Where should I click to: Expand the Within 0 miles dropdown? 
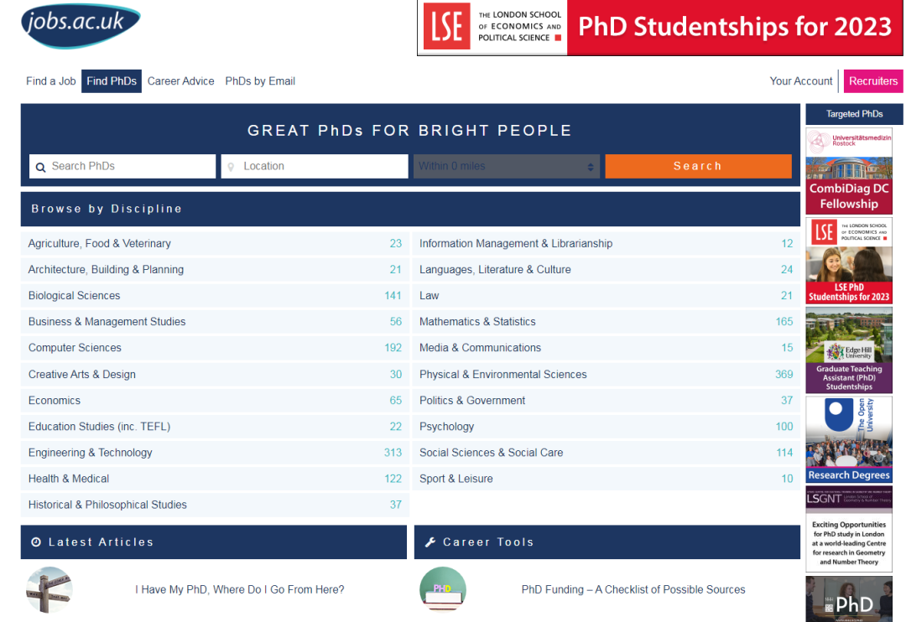(x=506, y=166)
